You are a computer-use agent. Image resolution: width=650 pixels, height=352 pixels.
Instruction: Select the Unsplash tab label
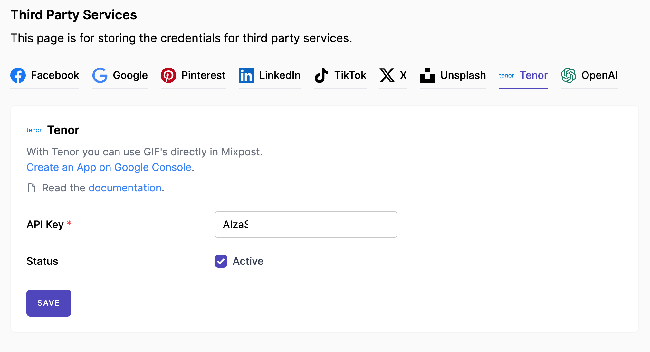463,75
